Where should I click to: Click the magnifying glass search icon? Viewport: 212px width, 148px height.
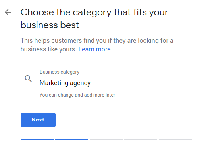(x=28, y=79)
